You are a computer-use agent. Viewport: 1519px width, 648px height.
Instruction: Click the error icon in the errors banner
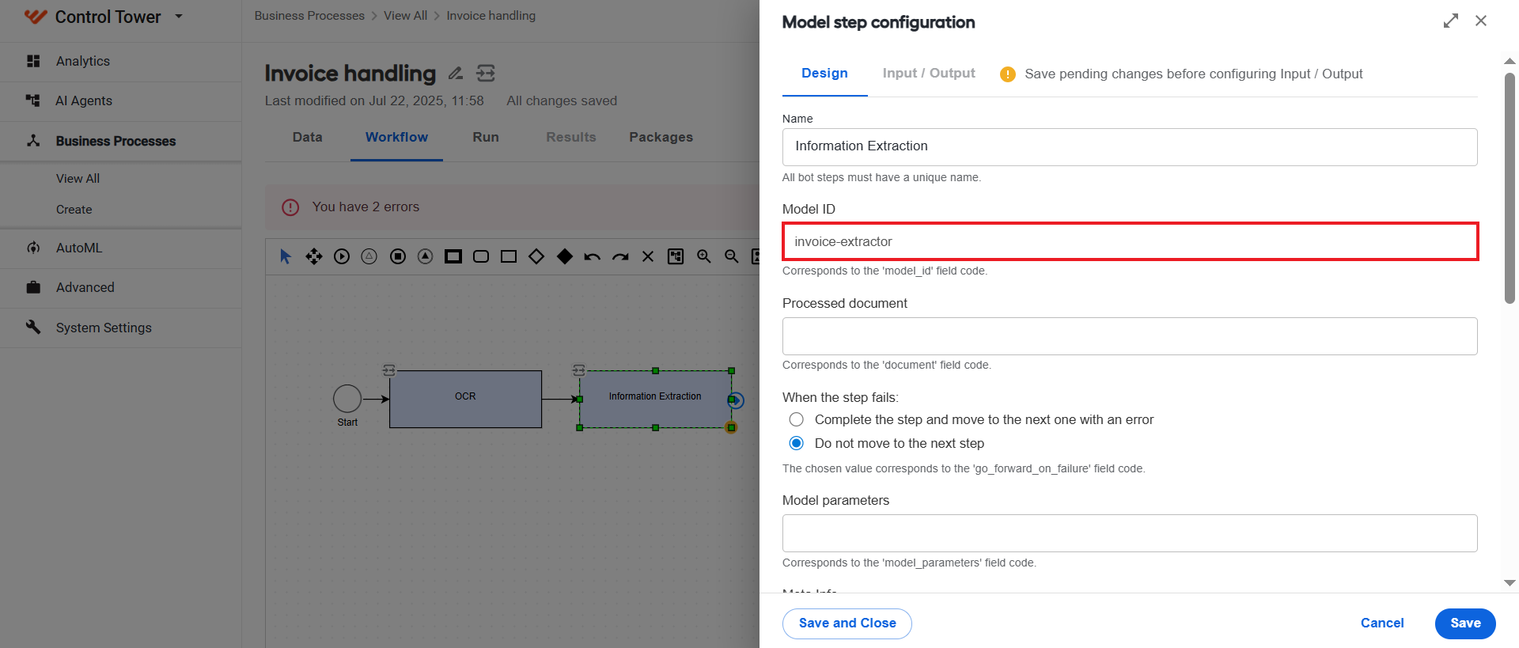[290, 207]
